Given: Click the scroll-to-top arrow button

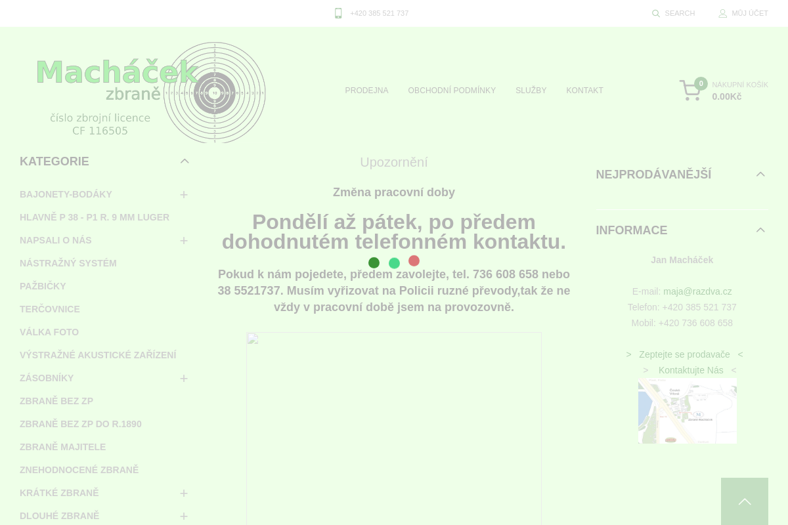Looking at the screenshot, I should pyautogui.click(x=744, y=501).
